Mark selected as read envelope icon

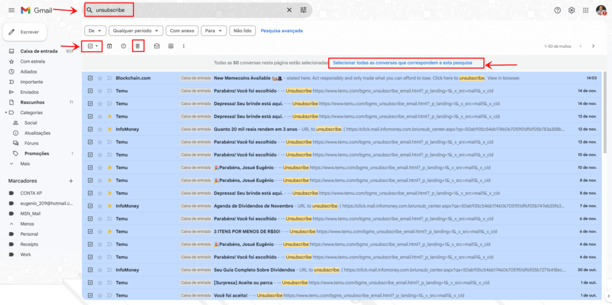pyautogui.click(x=157, y=46)
